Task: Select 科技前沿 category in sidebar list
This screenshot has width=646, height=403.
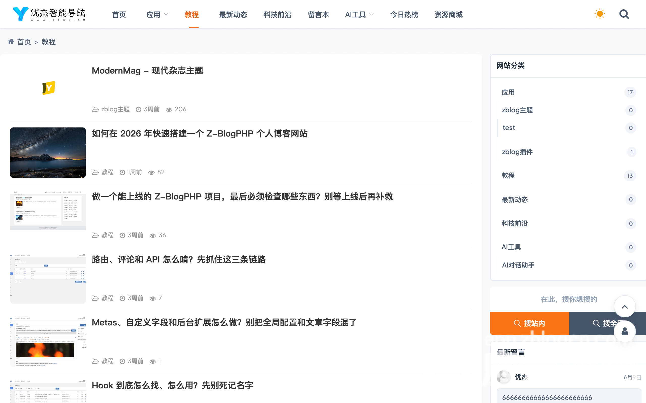Action: [514, 223]
